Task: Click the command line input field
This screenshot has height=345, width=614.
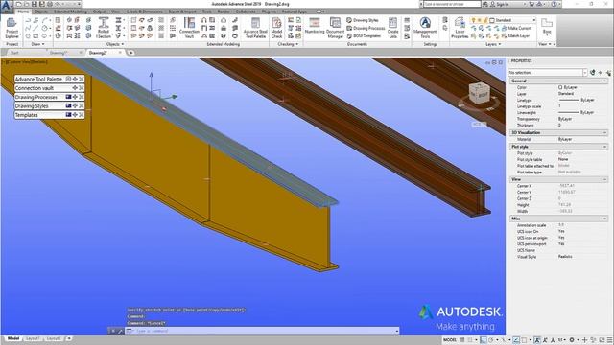Action: pos(262,331)
